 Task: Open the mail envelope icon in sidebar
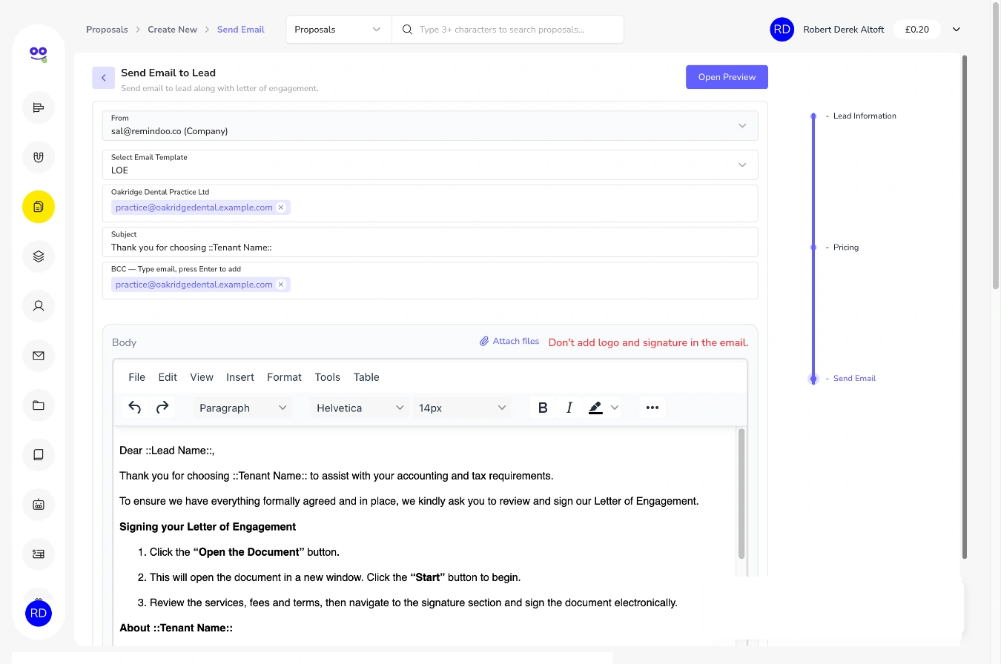(39, 356)
